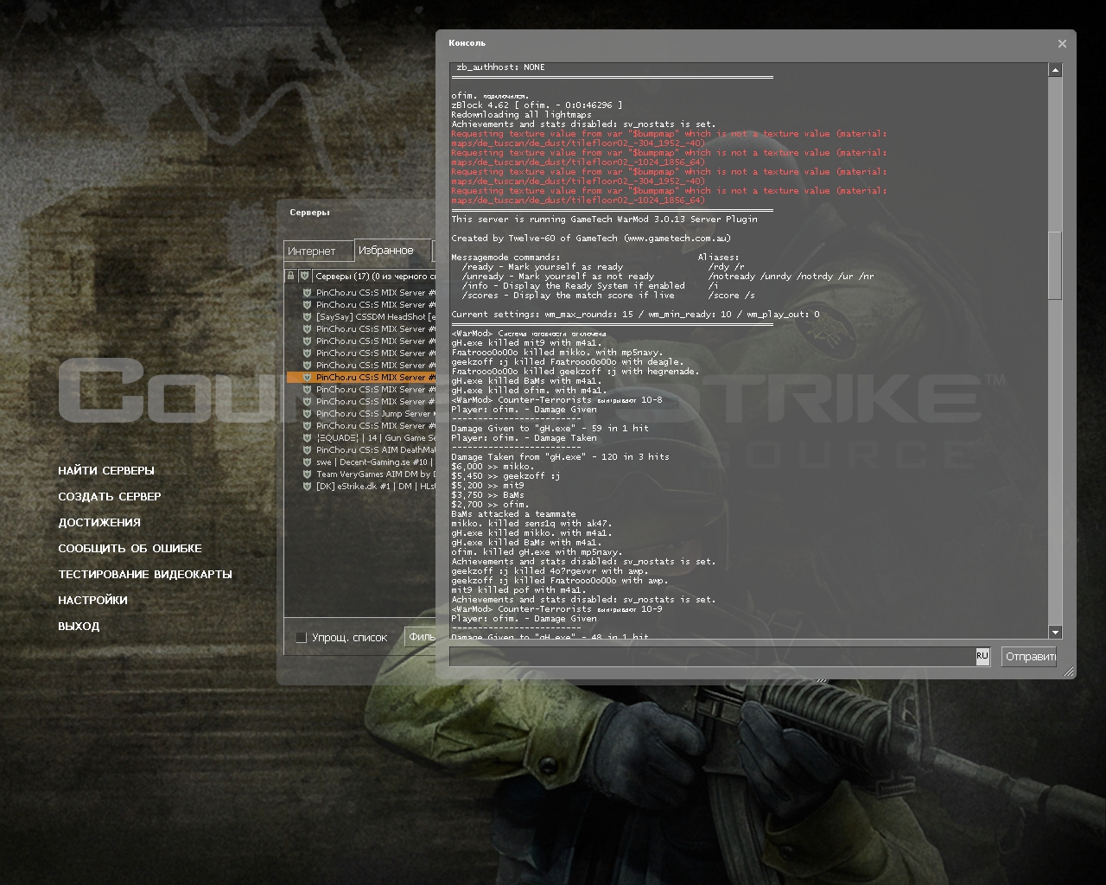Open НАСТРОЙКИ from the main menu

pyautogui.click(x=92, y=601)
